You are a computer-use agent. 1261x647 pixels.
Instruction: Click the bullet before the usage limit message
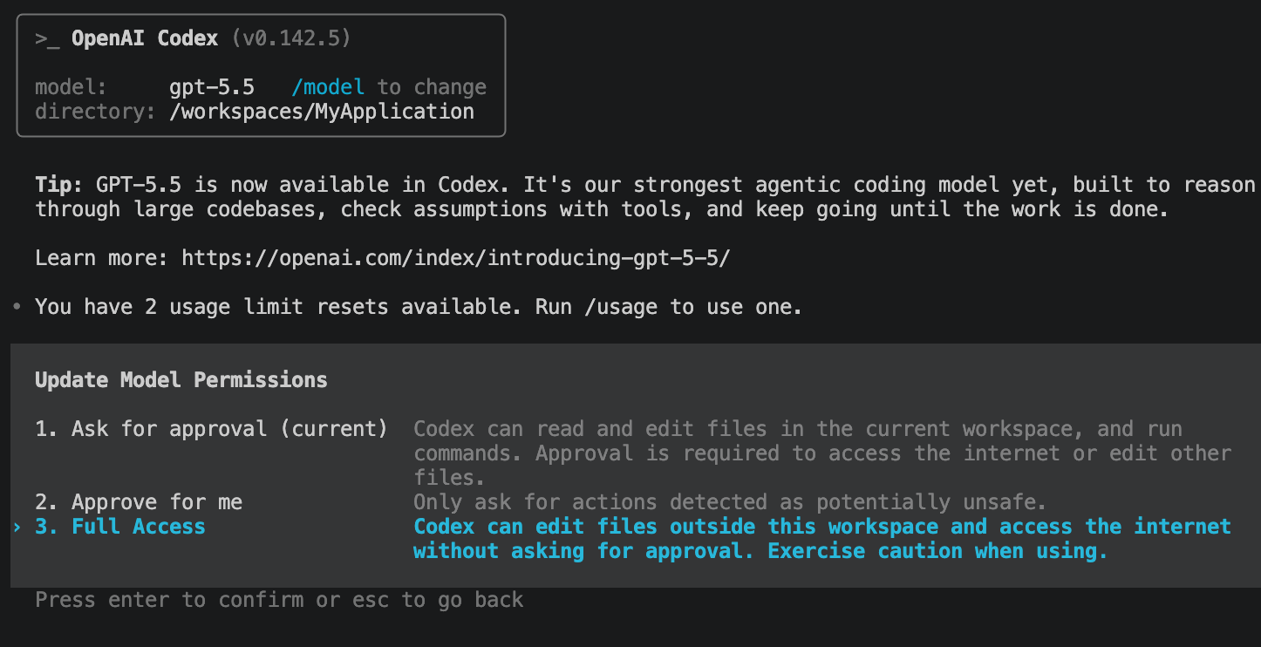(17, 307)
